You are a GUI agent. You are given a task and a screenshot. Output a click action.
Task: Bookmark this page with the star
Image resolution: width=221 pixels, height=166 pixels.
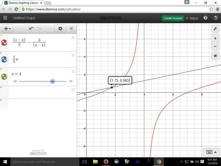(x=211, y=9)
